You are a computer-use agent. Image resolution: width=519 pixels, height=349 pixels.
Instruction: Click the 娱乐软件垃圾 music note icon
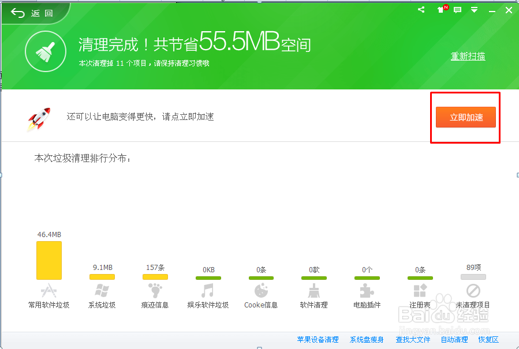point(208,289)
